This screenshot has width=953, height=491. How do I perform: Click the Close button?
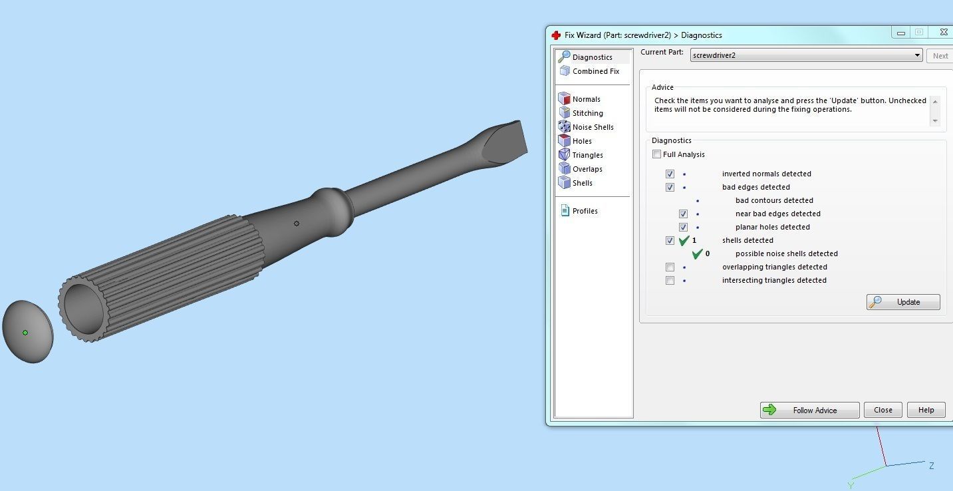coord(883,410)
